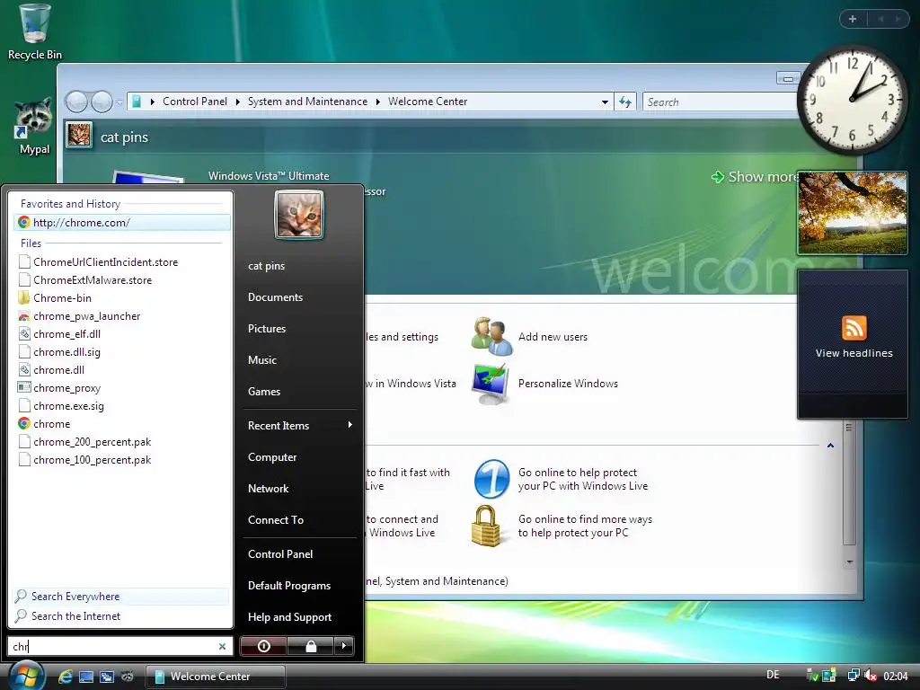
Task: Open address bar history dropdown
Action: [x=605, y=102]
